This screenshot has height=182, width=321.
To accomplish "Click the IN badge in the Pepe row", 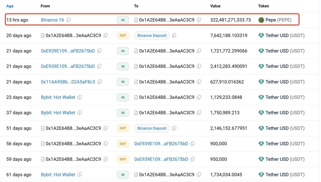I will (x=123, y=20).
